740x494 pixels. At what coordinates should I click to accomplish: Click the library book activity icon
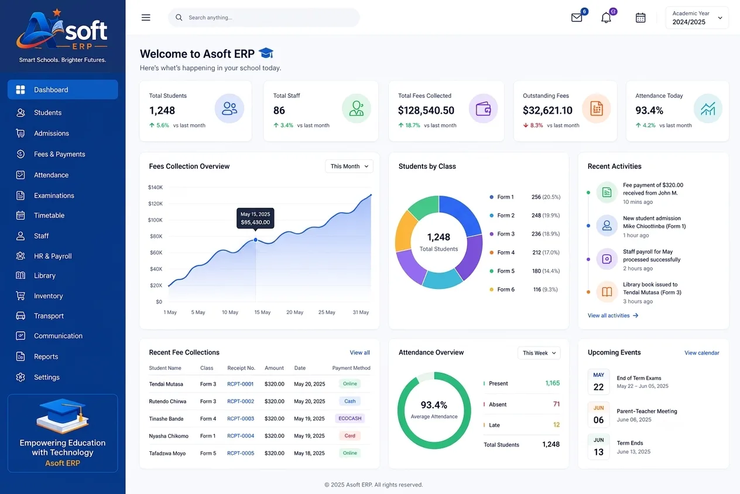click(607, 291)
